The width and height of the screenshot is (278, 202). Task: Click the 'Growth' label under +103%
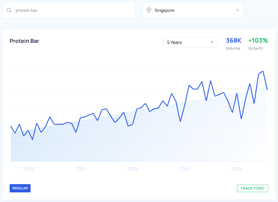click(x=255, y=48)
